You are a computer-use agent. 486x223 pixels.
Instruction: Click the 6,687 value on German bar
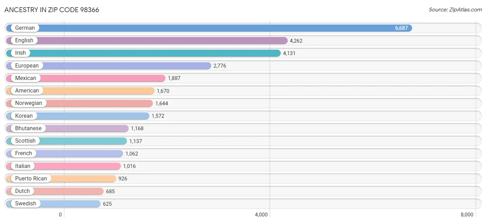pyautogui.click(x=402, y=28)
